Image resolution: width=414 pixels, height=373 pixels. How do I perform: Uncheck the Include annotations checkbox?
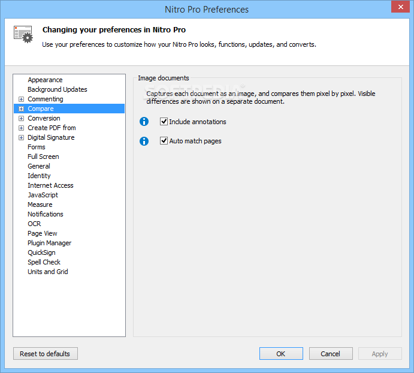coord(164,122)
